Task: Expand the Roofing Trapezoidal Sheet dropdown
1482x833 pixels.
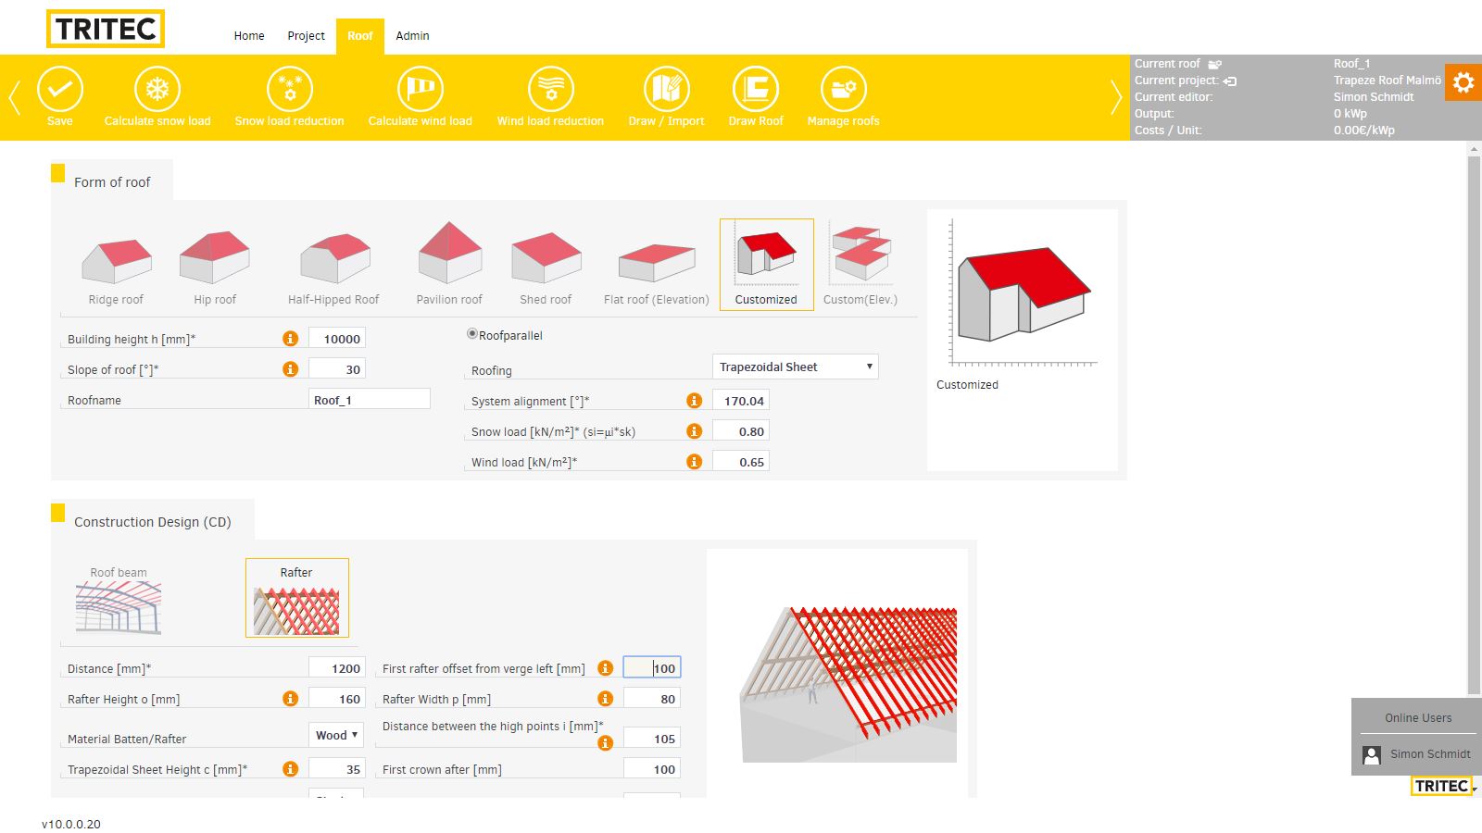Action: pyautogui.click(x=795, y=367)
